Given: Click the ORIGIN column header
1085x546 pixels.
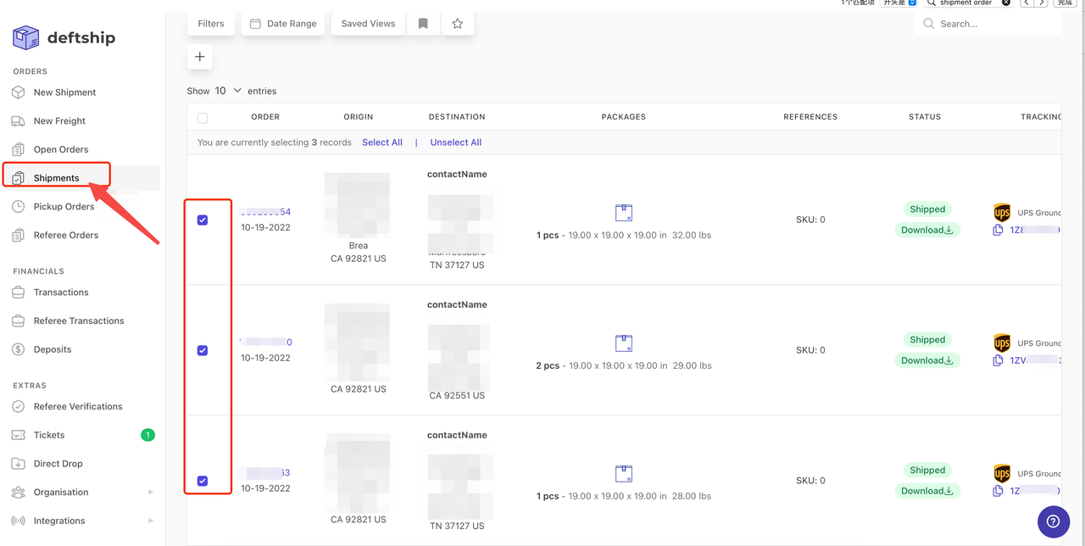Looking at the screenshot, I should (359, 117).
